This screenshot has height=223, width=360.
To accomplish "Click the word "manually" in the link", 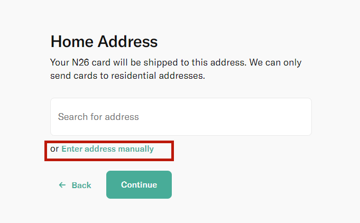I will click(x=136, y=149).
